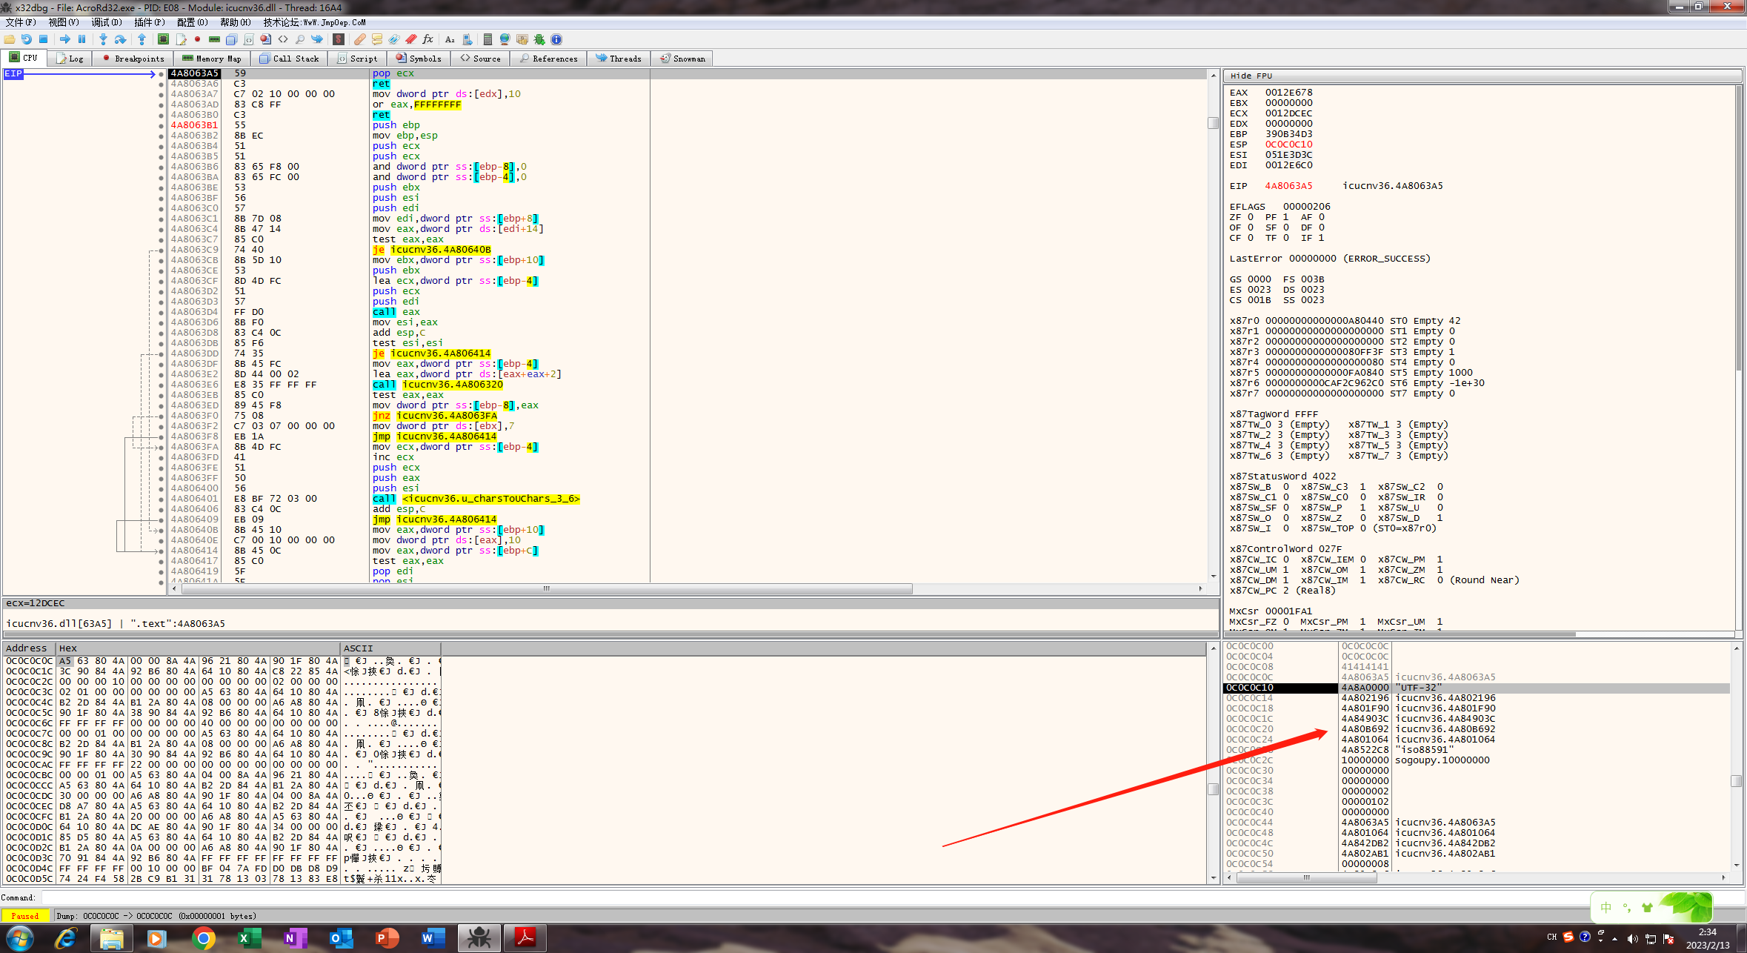Click the CPU chip icon in the toolbar

click(164, 39)
